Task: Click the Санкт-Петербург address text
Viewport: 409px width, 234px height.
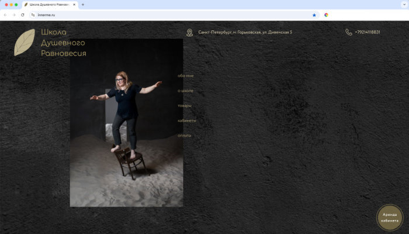Action: (245, 32)
